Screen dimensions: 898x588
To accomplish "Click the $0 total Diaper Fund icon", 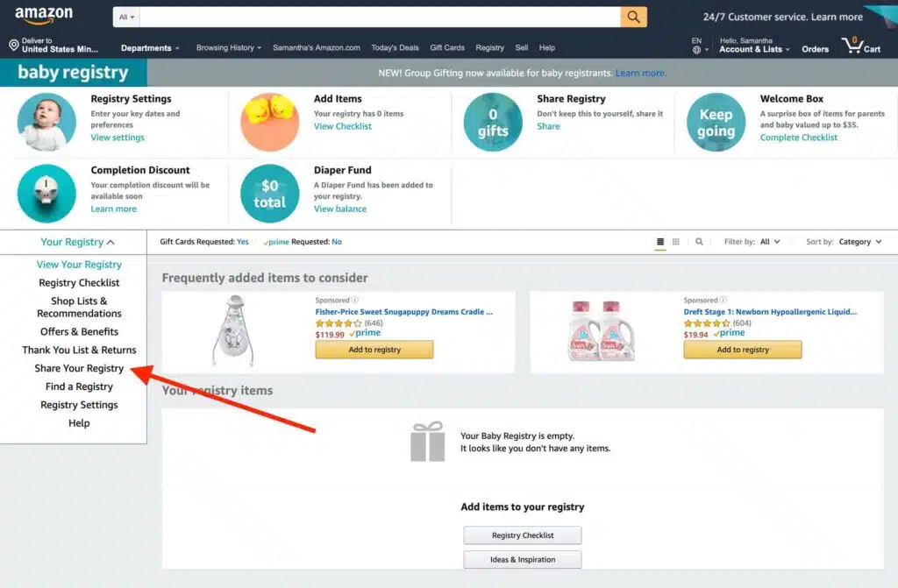I will (269, 194).
